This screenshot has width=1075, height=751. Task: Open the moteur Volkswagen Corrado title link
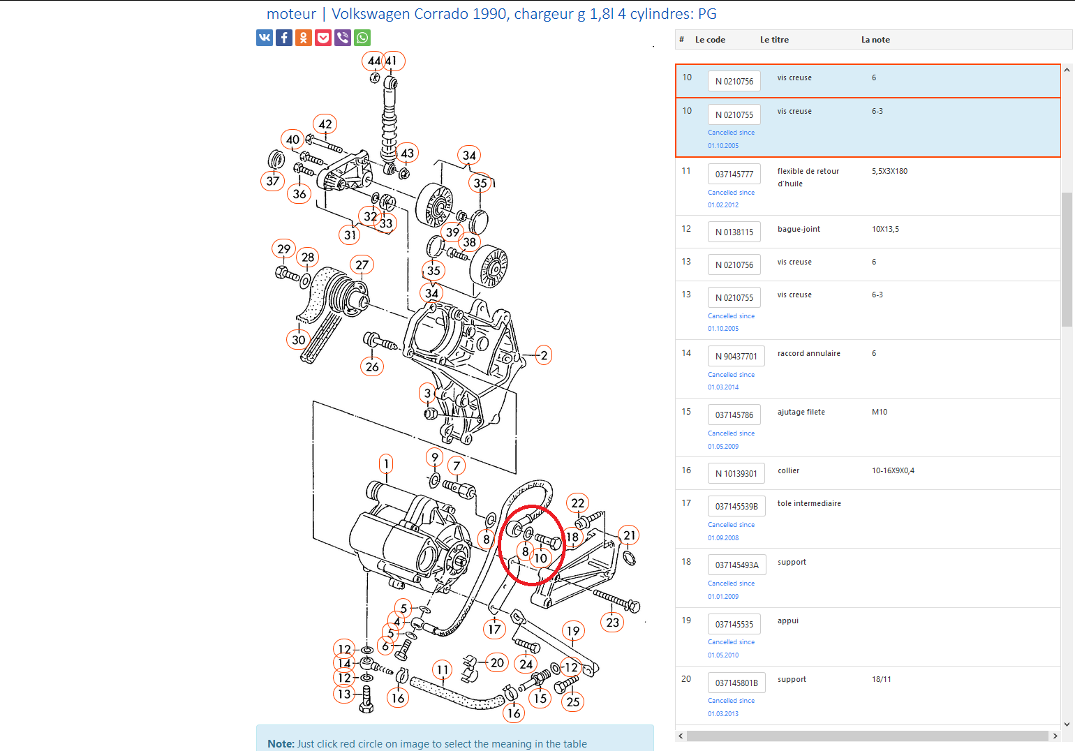point(491,14)
